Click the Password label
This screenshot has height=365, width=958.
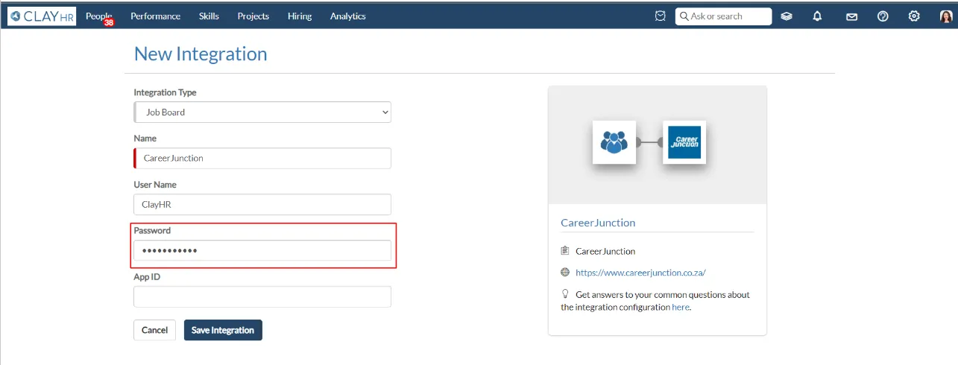(152, 231)
